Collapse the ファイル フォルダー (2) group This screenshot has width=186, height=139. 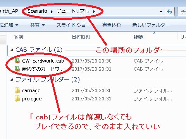pos(12,80)
